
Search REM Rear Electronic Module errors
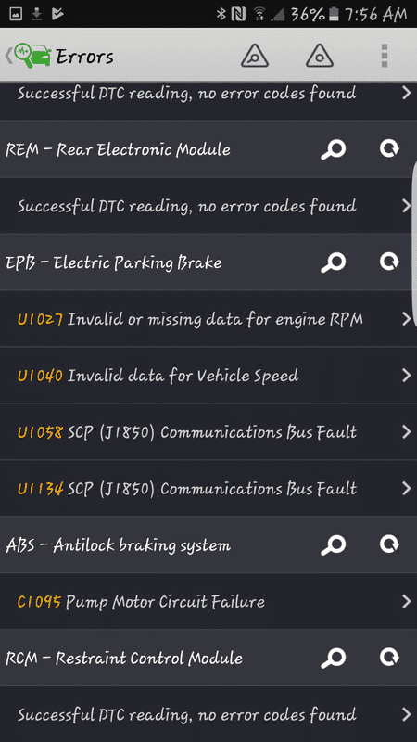click(x=334, y=149)
